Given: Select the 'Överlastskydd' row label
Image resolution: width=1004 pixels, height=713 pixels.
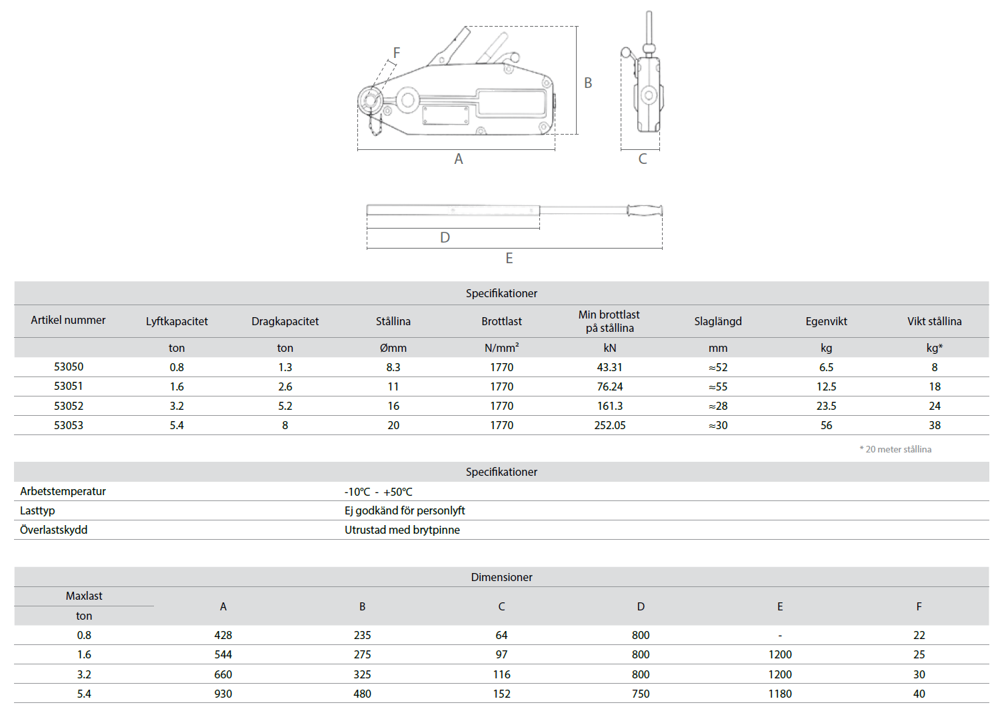Looking at the screenshot, I should 53,530.
